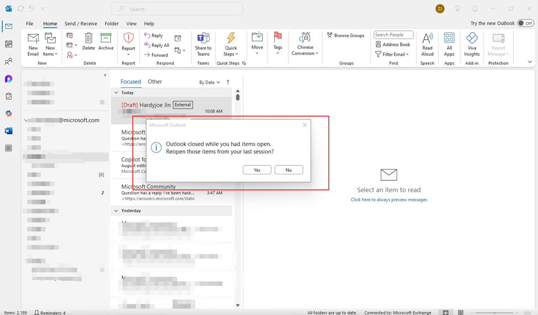The image size is (538, 315).
Task: Click the Search People field
Action: 393,35
